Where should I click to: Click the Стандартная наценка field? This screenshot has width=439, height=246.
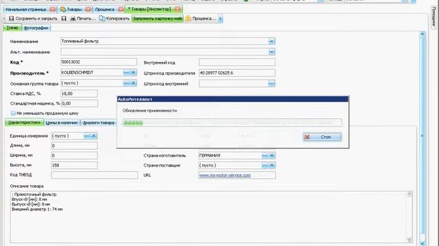tap(80, 103)
